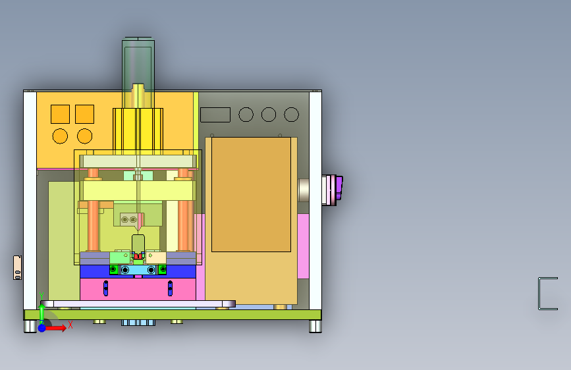Select the cyan clamp block with bolts
571x370 pixels.
[138, 270]
